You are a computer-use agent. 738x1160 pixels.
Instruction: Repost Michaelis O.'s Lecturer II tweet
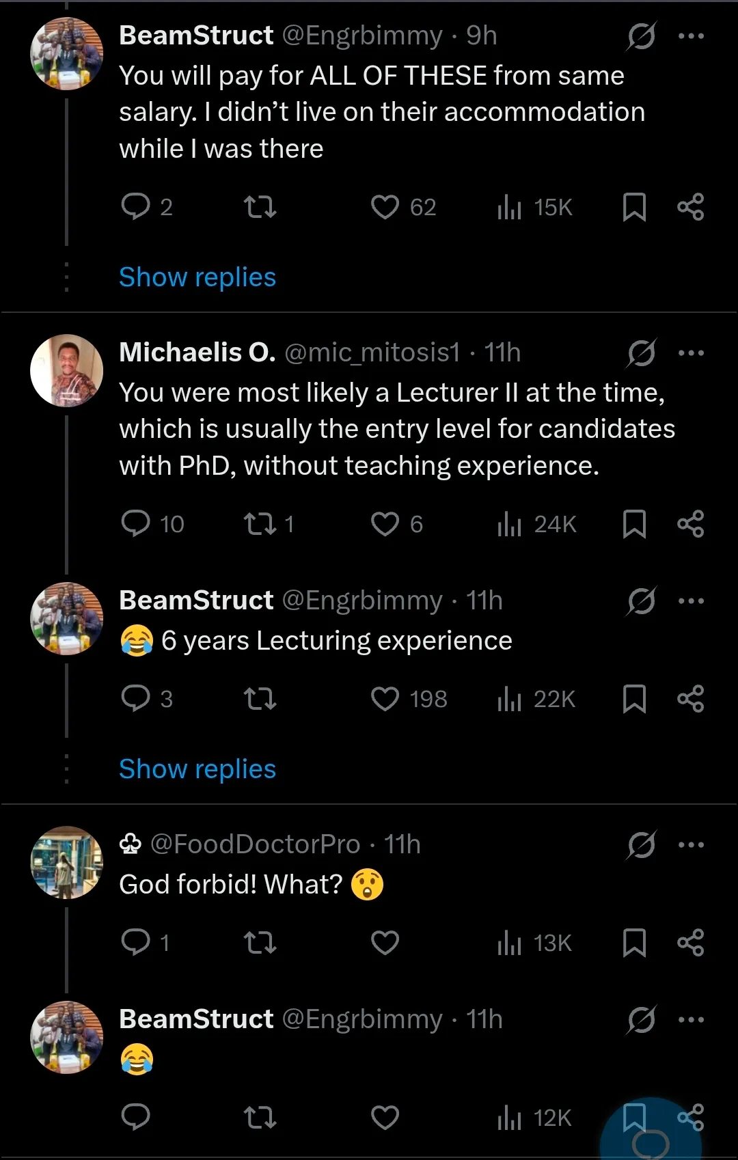click(260, 524)
